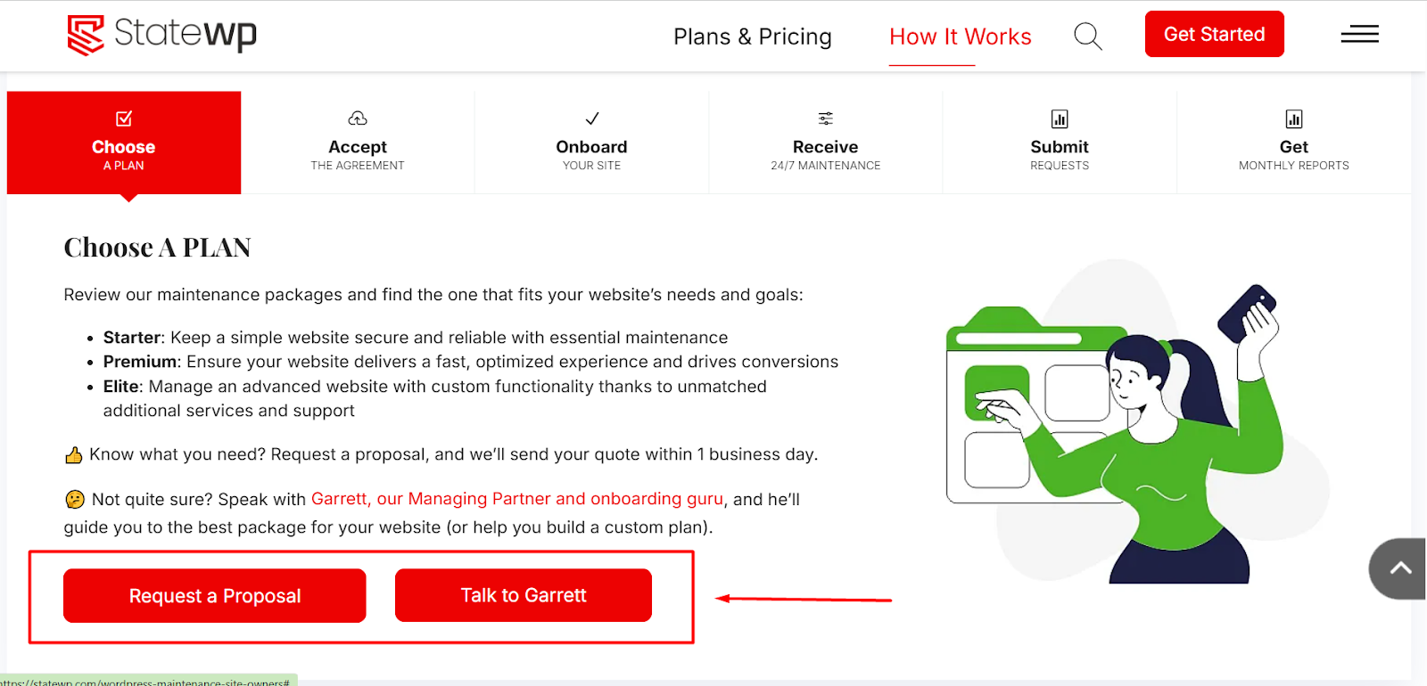Click the Talk to Garrett button
The image size is (1427, 686).
tap(524, 595)
